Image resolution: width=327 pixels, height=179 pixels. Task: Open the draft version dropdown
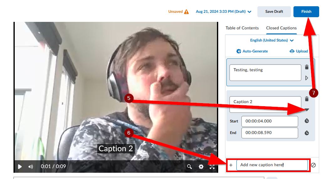click(223, 12)
